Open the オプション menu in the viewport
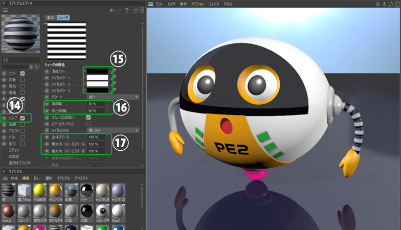Image resolution: width=401 pixels, height=230 pixels. [197, 4]
